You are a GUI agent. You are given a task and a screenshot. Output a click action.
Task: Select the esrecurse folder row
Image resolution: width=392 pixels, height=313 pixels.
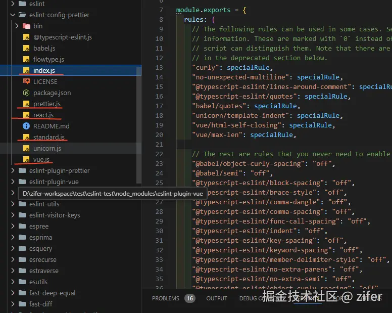pos(71,259)
